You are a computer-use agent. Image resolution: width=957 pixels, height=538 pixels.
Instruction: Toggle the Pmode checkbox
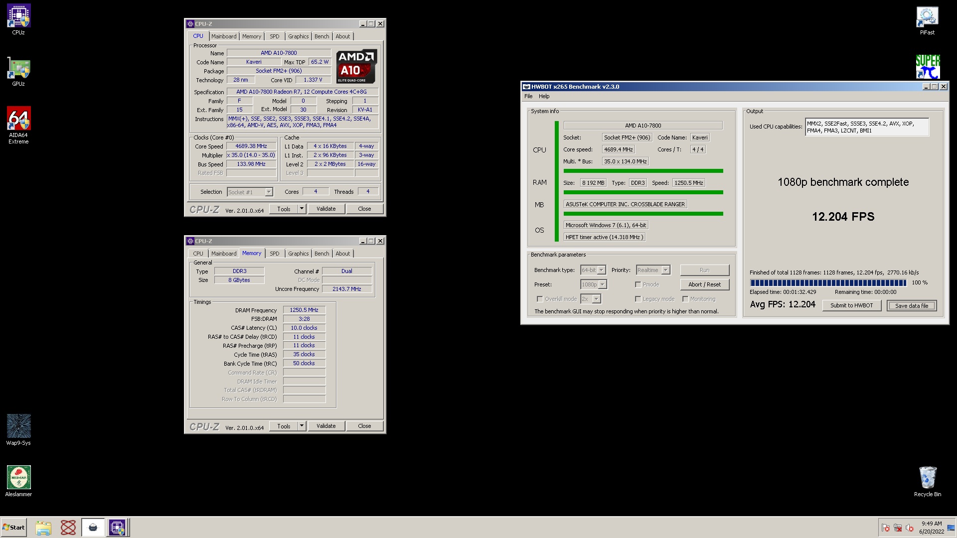point(638,284)
